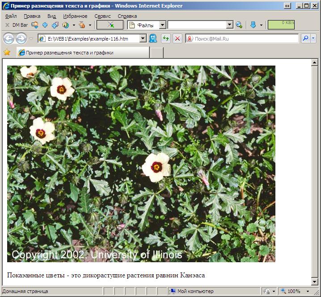This screenshot has width=321, height=297.
Task: Click the magnifier search button
Action: pyautogui.click(x=306, y=38)
